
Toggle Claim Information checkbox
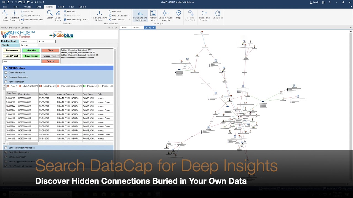[x=6, y=73]
